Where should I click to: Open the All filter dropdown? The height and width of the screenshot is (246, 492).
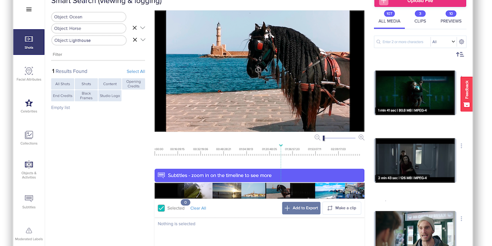point(443,42)
